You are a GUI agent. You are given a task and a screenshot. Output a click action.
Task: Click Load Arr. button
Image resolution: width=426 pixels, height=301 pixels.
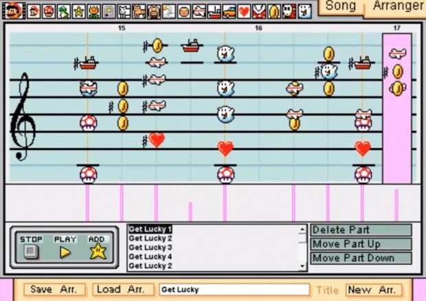pyautogui.click(x=124, y=289)
